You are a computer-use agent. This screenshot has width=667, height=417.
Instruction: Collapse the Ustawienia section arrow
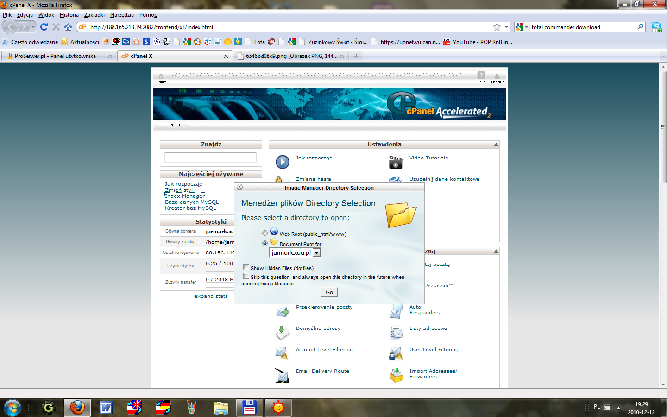click(x=496, y=145)
